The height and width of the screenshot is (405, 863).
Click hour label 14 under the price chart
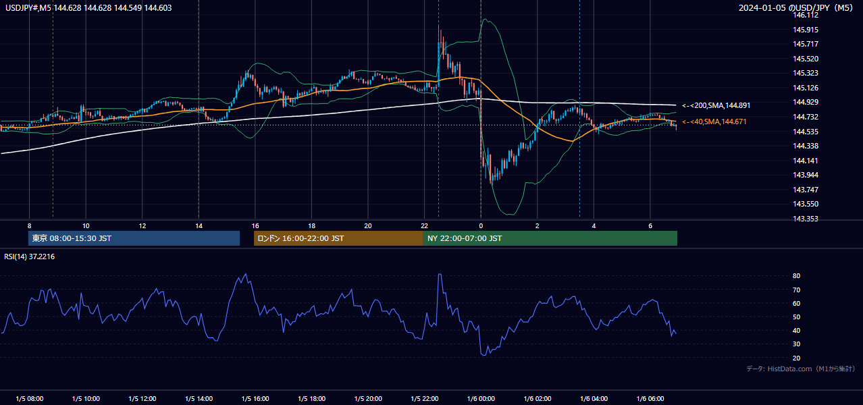click(x=199, y=225)
